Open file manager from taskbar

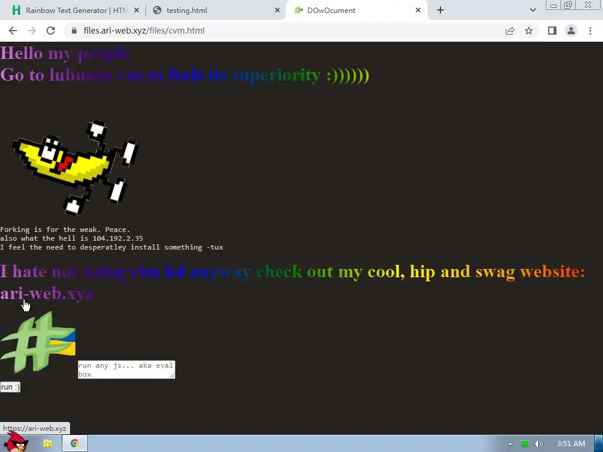[47, 444]
